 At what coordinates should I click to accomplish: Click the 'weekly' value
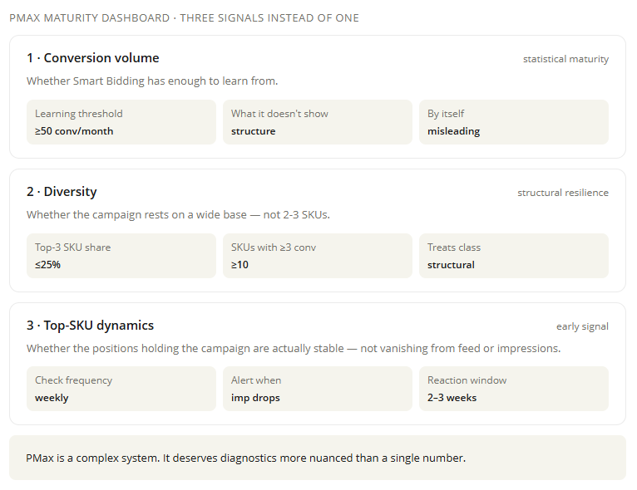(52, 398)
